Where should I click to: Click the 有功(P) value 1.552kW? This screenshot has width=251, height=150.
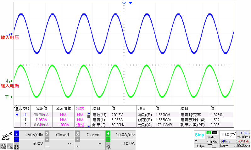(163, 115)
